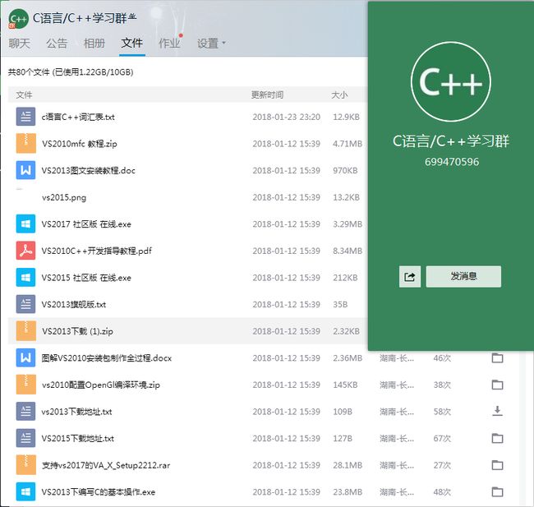
Task: Click 46次 download count for 图解VS2010 docx
Action: (x=442, y=358)
